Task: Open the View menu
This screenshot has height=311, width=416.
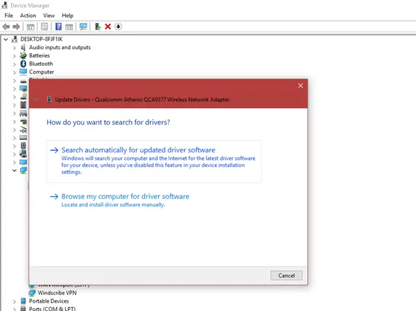Action: tap(49, 15)
